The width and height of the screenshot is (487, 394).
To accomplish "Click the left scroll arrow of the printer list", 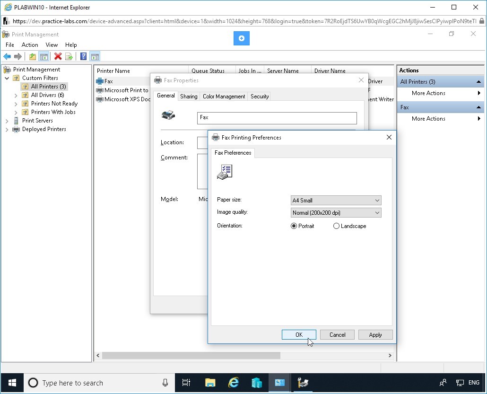I will [x=98, y=356].
